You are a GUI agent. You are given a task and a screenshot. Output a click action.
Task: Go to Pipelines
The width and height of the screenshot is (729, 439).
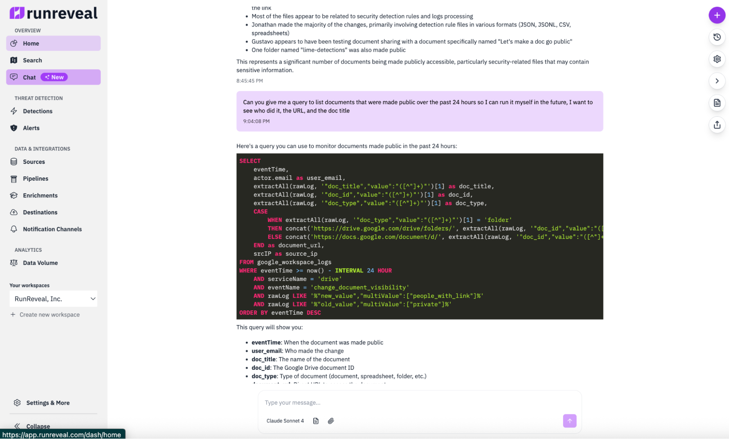tap(53, 179)
